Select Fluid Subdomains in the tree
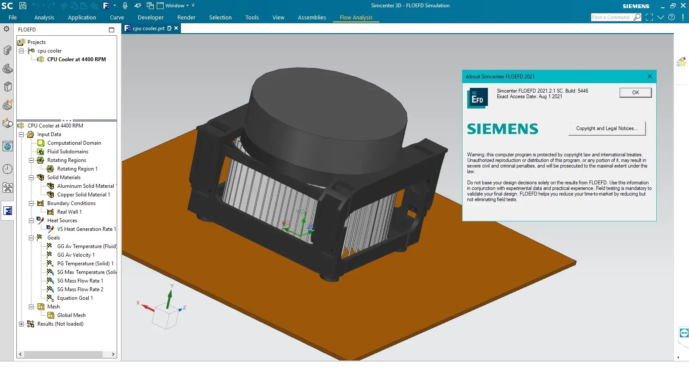The image size is (689, 370). (68, 152)
